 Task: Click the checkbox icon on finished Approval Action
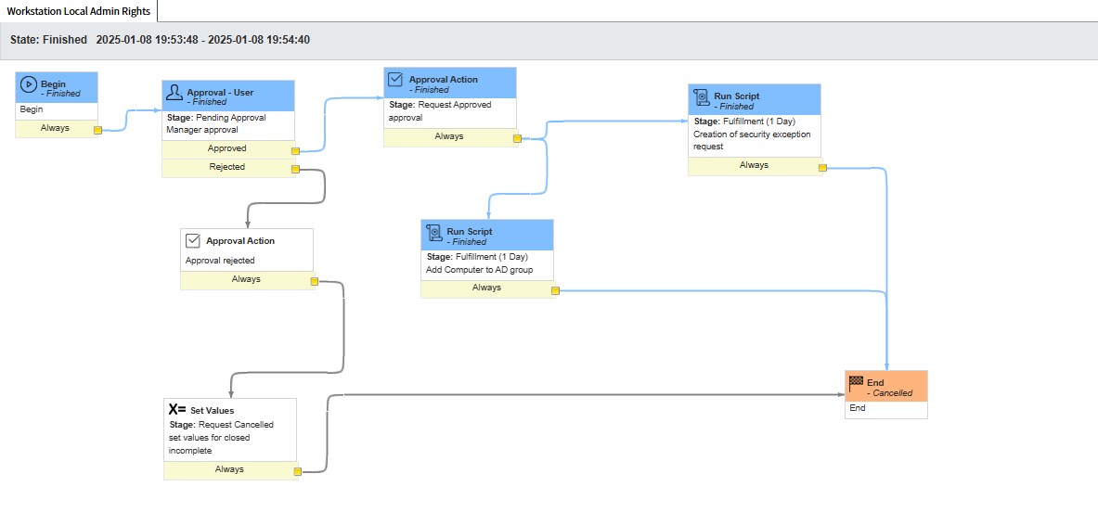pos(396,80)
